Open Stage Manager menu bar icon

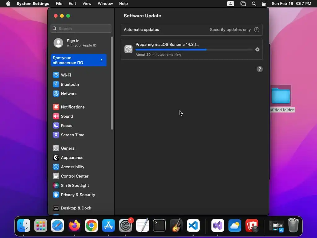tap(243, 4)
